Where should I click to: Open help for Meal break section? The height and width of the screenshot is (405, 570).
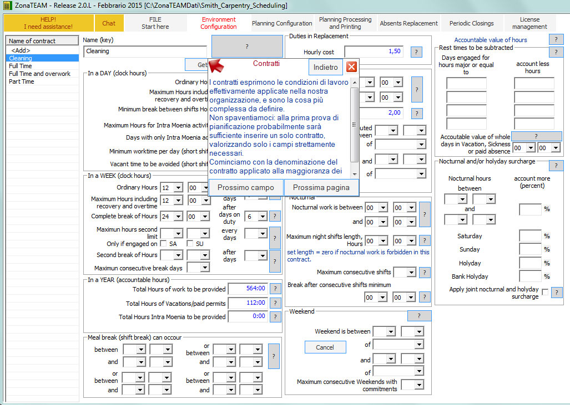point(274,356)
